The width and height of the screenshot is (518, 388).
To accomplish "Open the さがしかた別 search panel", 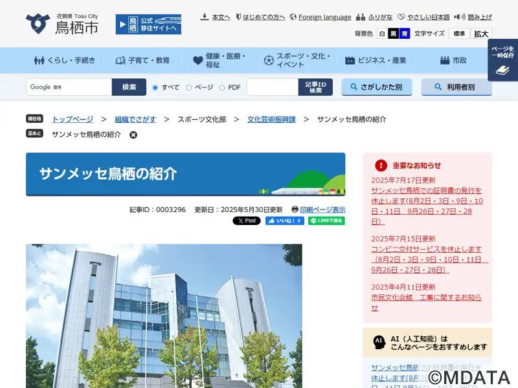I will tap(377, 87).
